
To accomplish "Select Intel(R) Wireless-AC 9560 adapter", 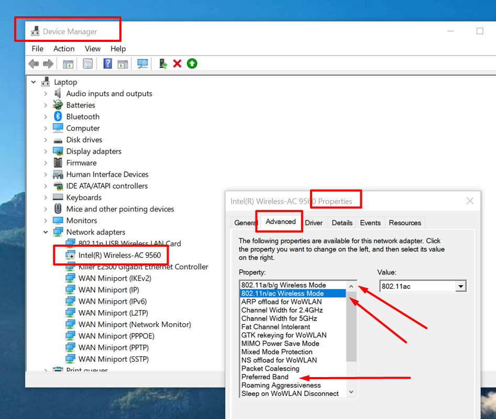I will [119, 255].
